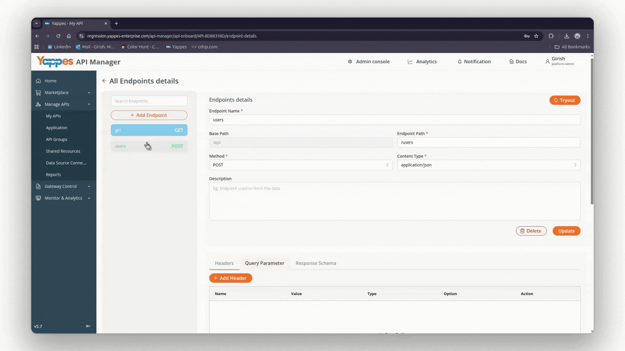
Task: Select the get GET endpoint
Action: [x=149, y=130]
